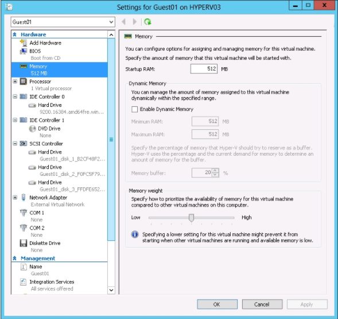This screenshot has height=319, width=338.
Task: Select the Memory 512 MB item
Action: click(59, 70)
